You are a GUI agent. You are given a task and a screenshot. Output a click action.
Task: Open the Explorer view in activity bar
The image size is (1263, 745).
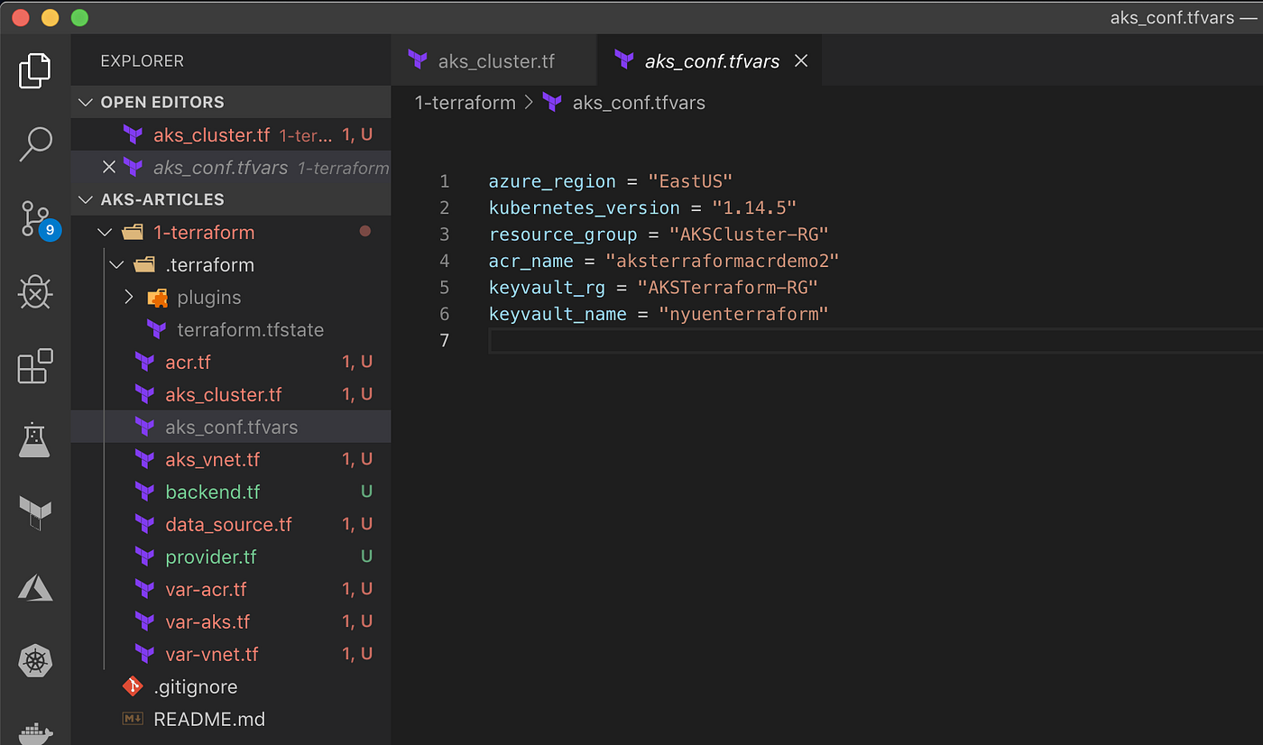tap(35, 70)
